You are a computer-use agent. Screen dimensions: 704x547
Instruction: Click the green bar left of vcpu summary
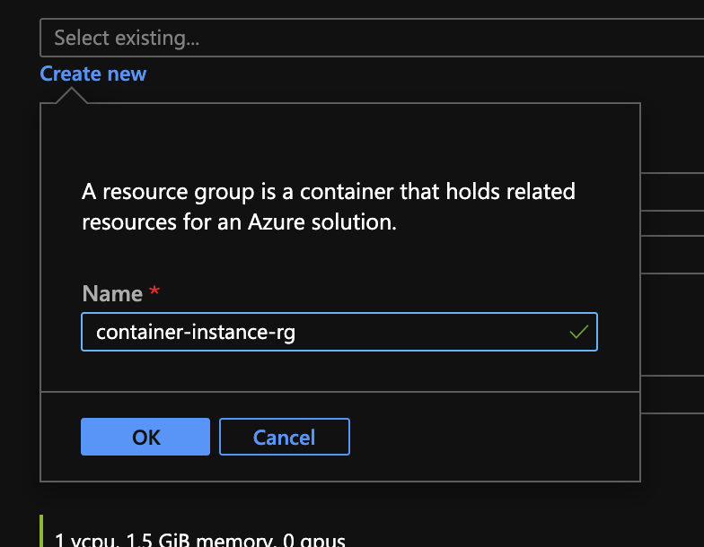(41, 531)
